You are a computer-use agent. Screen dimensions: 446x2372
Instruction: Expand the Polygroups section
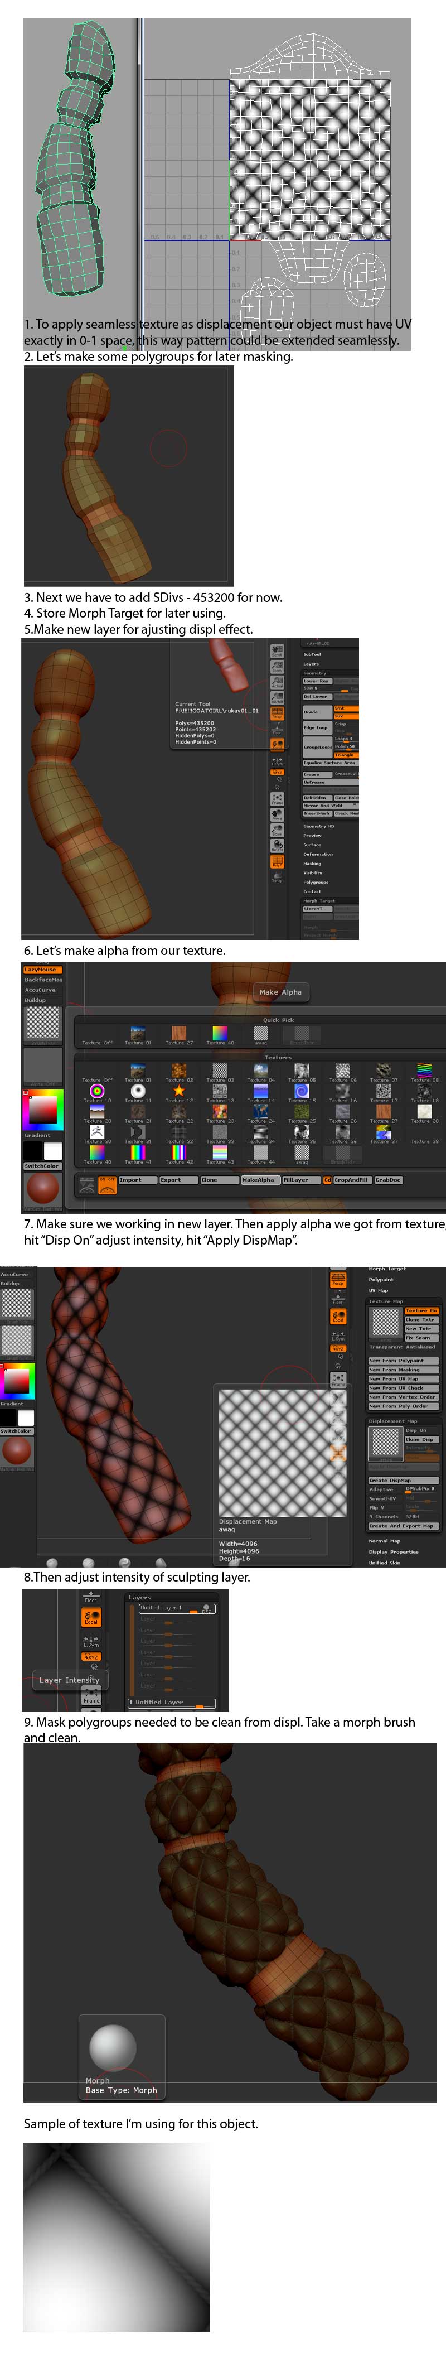click(316, 882)
